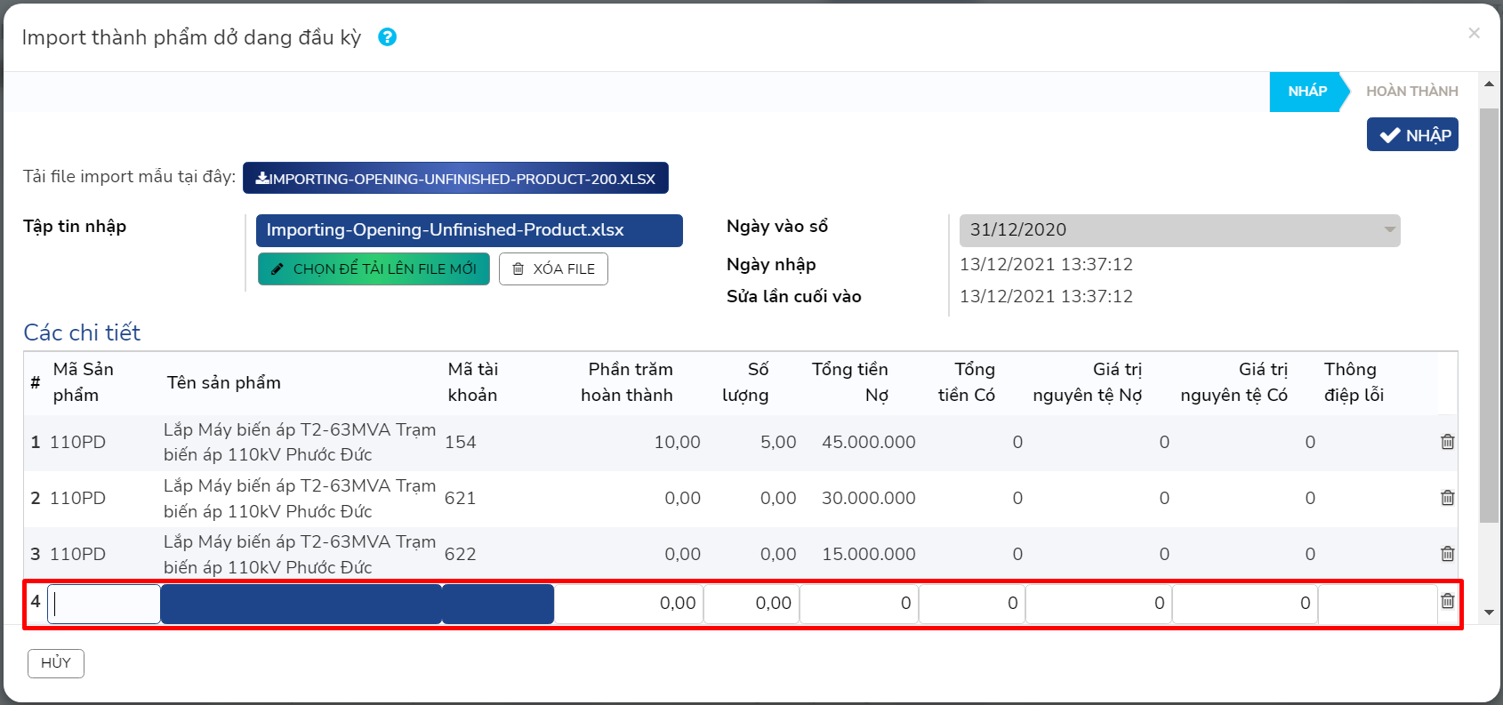Select account cell 154 in row 1
1503x705 pixels.
click(461, 442)
